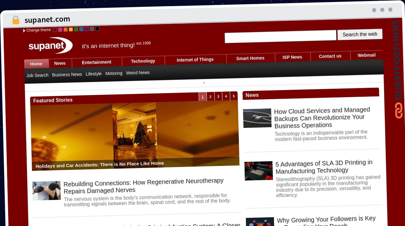Open the Contact us tab
Screen dimensions: 405x226
click(330, 56)
